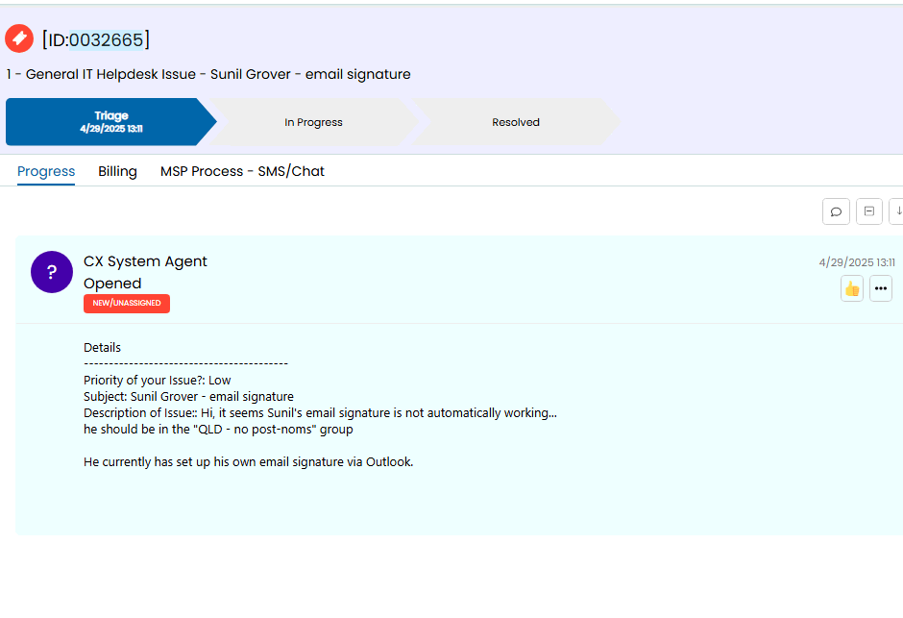Open the three-dot more options menu
Viewport: 903px width, 618px height.
(881, 288)
